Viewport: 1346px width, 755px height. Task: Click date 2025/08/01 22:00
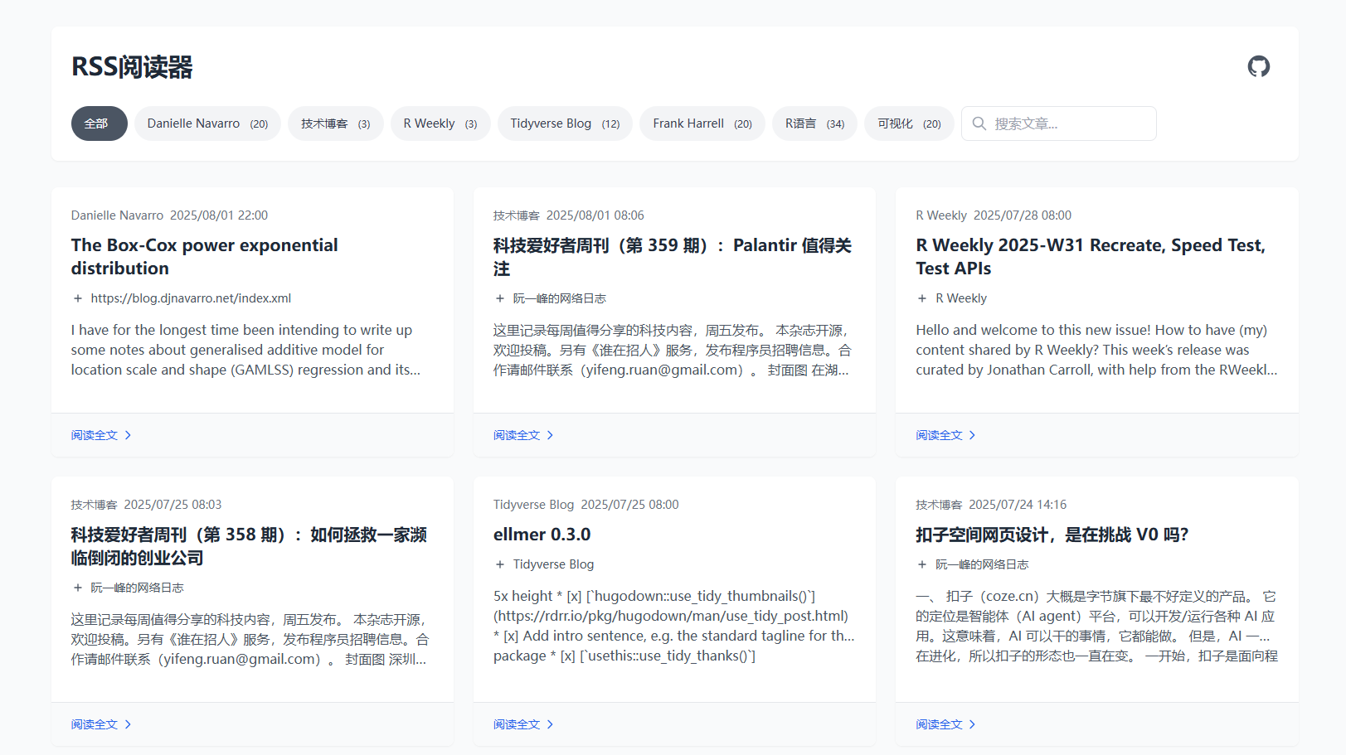pyautogui.click(x=219, y=215)
